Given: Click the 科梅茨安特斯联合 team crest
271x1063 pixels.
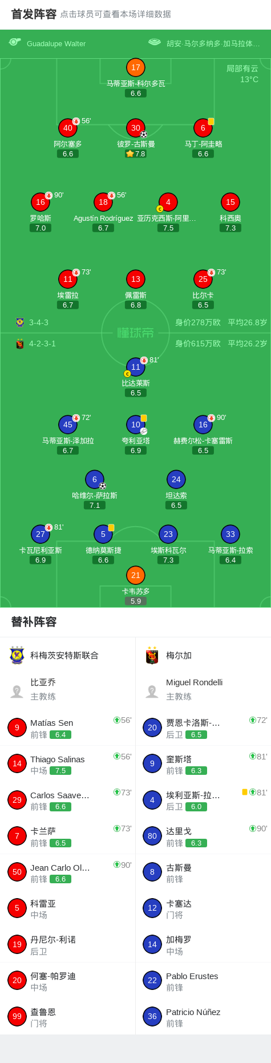Looking at the screenshot, I should pyautogui.click(x=17, y=656).
